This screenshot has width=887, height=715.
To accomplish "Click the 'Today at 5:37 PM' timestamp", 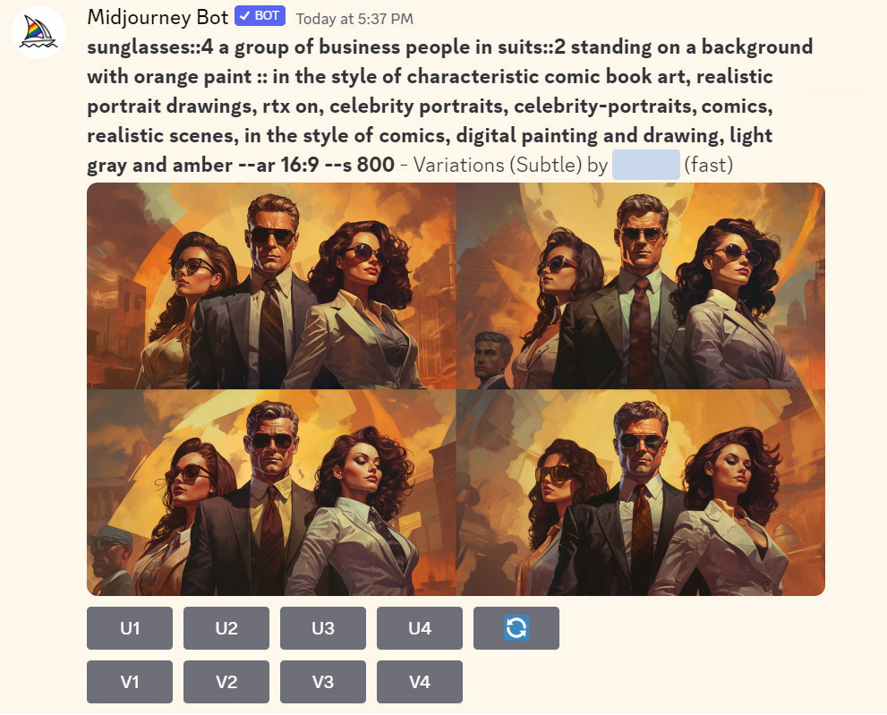I will (354, 19).
